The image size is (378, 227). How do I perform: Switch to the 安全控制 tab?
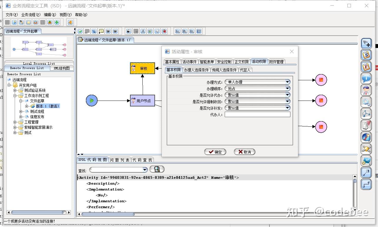tap(224, 61)
